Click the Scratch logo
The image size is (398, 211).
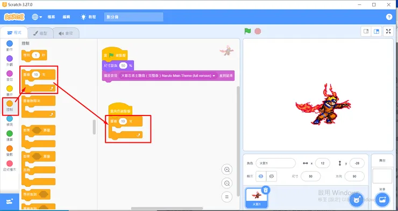pyautogui.click(x=14, y=17)
